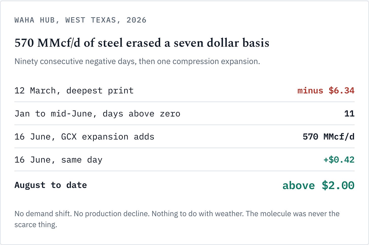This screenshot has width=369, height=245.
Task: Select the '16 June, same day' row label
Action: [59, 160]
